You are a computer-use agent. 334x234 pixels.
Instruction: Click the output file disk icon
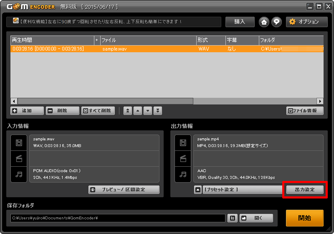182,142
